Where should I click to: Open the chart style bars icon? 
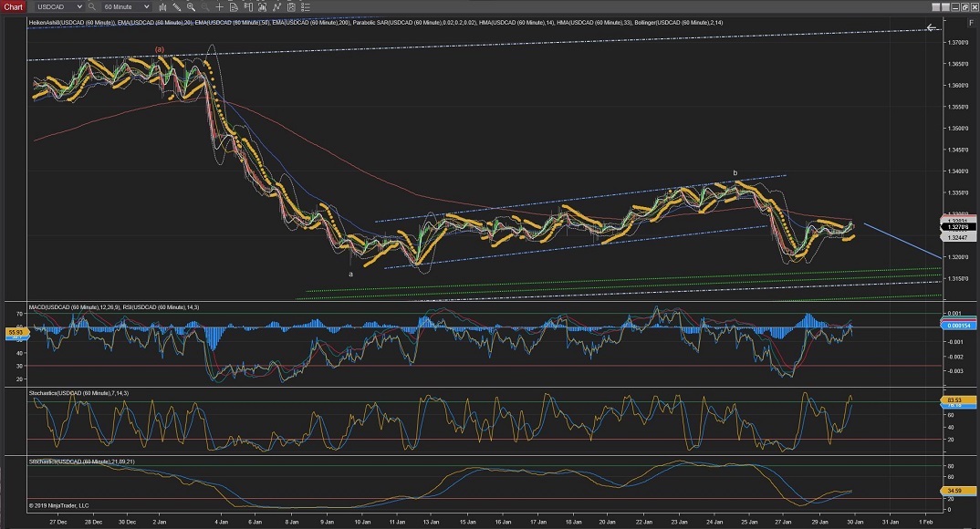tap(161, 6)
